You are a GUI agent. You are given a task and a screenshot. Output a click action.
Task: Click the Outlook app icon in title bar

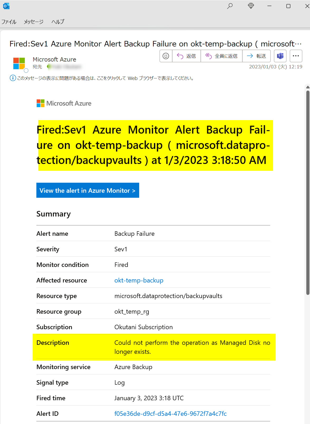(x=6, y=6)
